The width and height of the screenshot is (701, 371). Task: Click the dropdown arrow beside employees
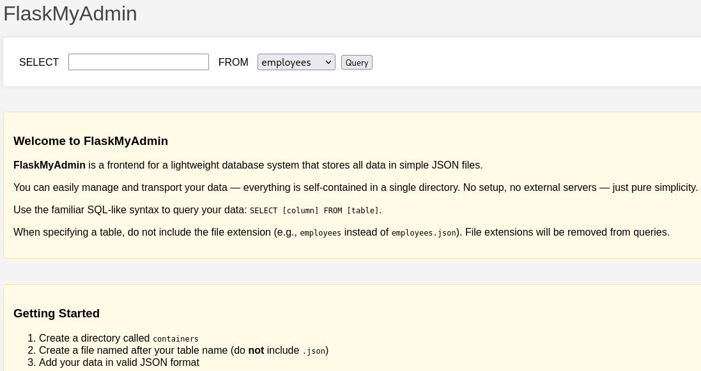pos(328,62)
